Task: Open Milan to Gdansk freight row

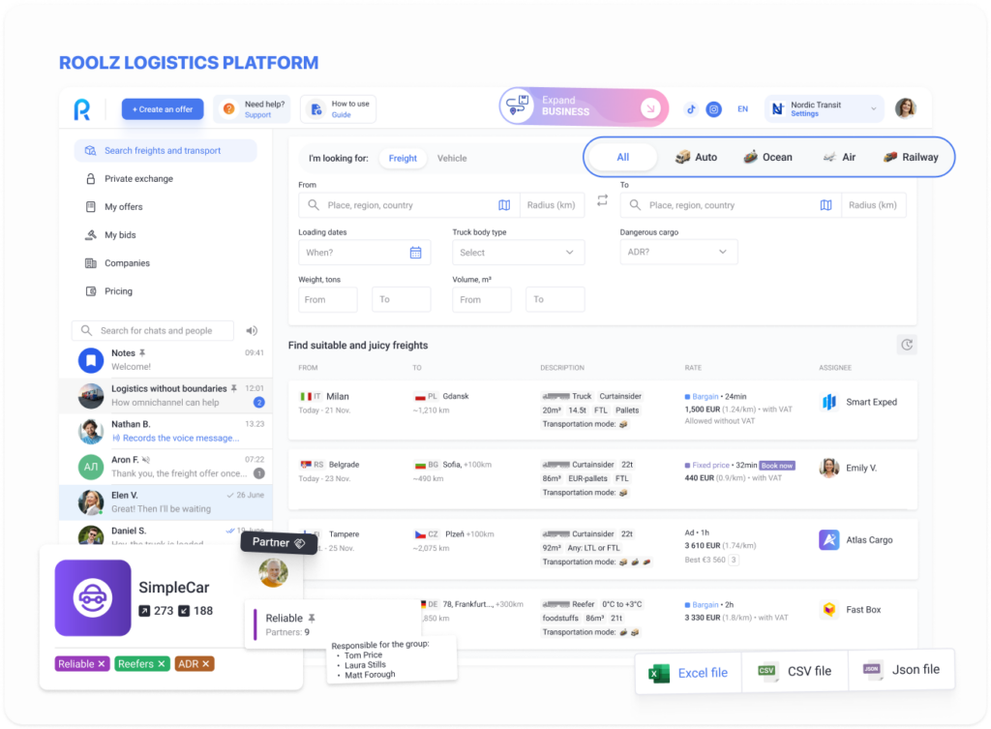Action: pos(602,410)
